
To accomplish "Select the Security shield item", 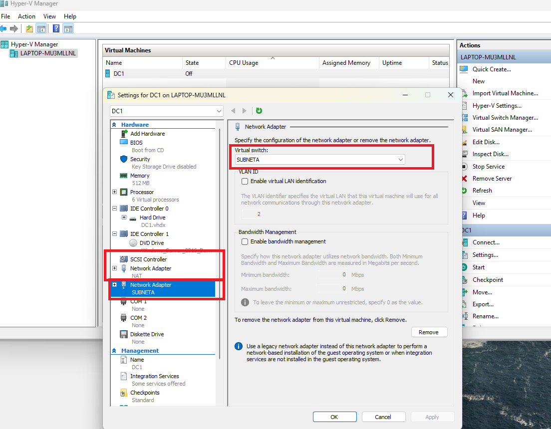I will [x=140, y=159].
